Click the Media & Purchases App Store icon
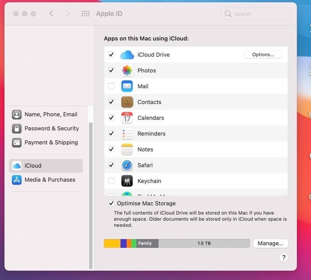This screenshot has width=311, height=280. tap(17, 180)
